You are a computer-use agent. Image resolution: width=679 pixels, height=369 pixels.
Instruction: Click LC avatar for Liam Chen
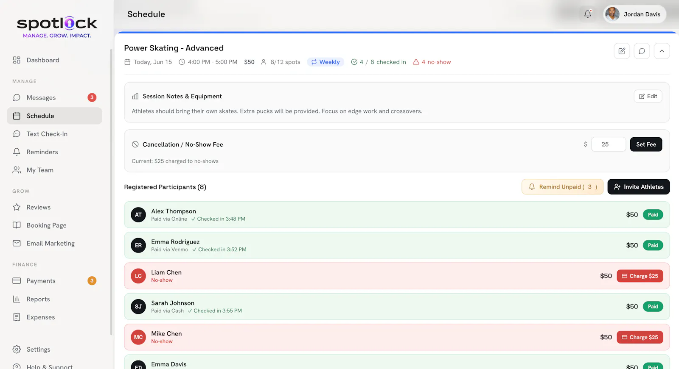click(x=138, y=276)
